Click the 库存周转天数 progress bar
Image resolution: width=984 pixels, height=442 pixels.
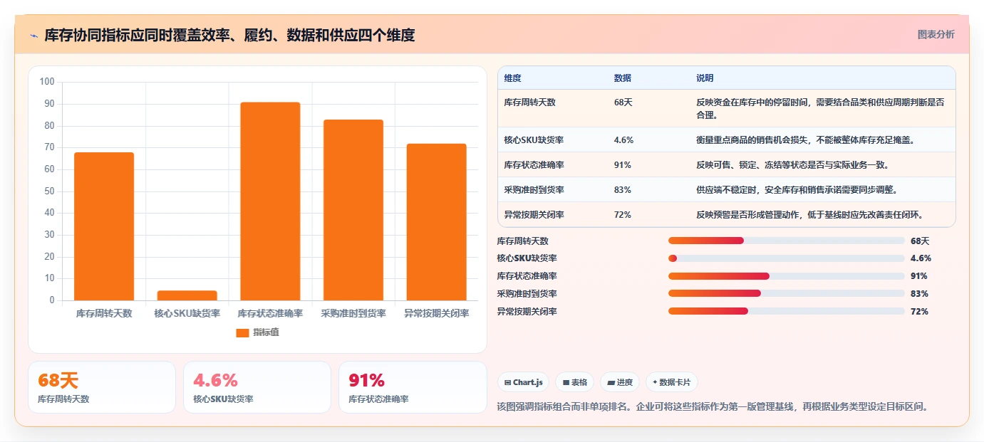click(787, 241)
